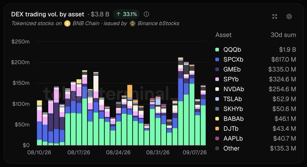Click the orange DJTb segment in the chart
307x167 pixels.
tap(130, 91)
